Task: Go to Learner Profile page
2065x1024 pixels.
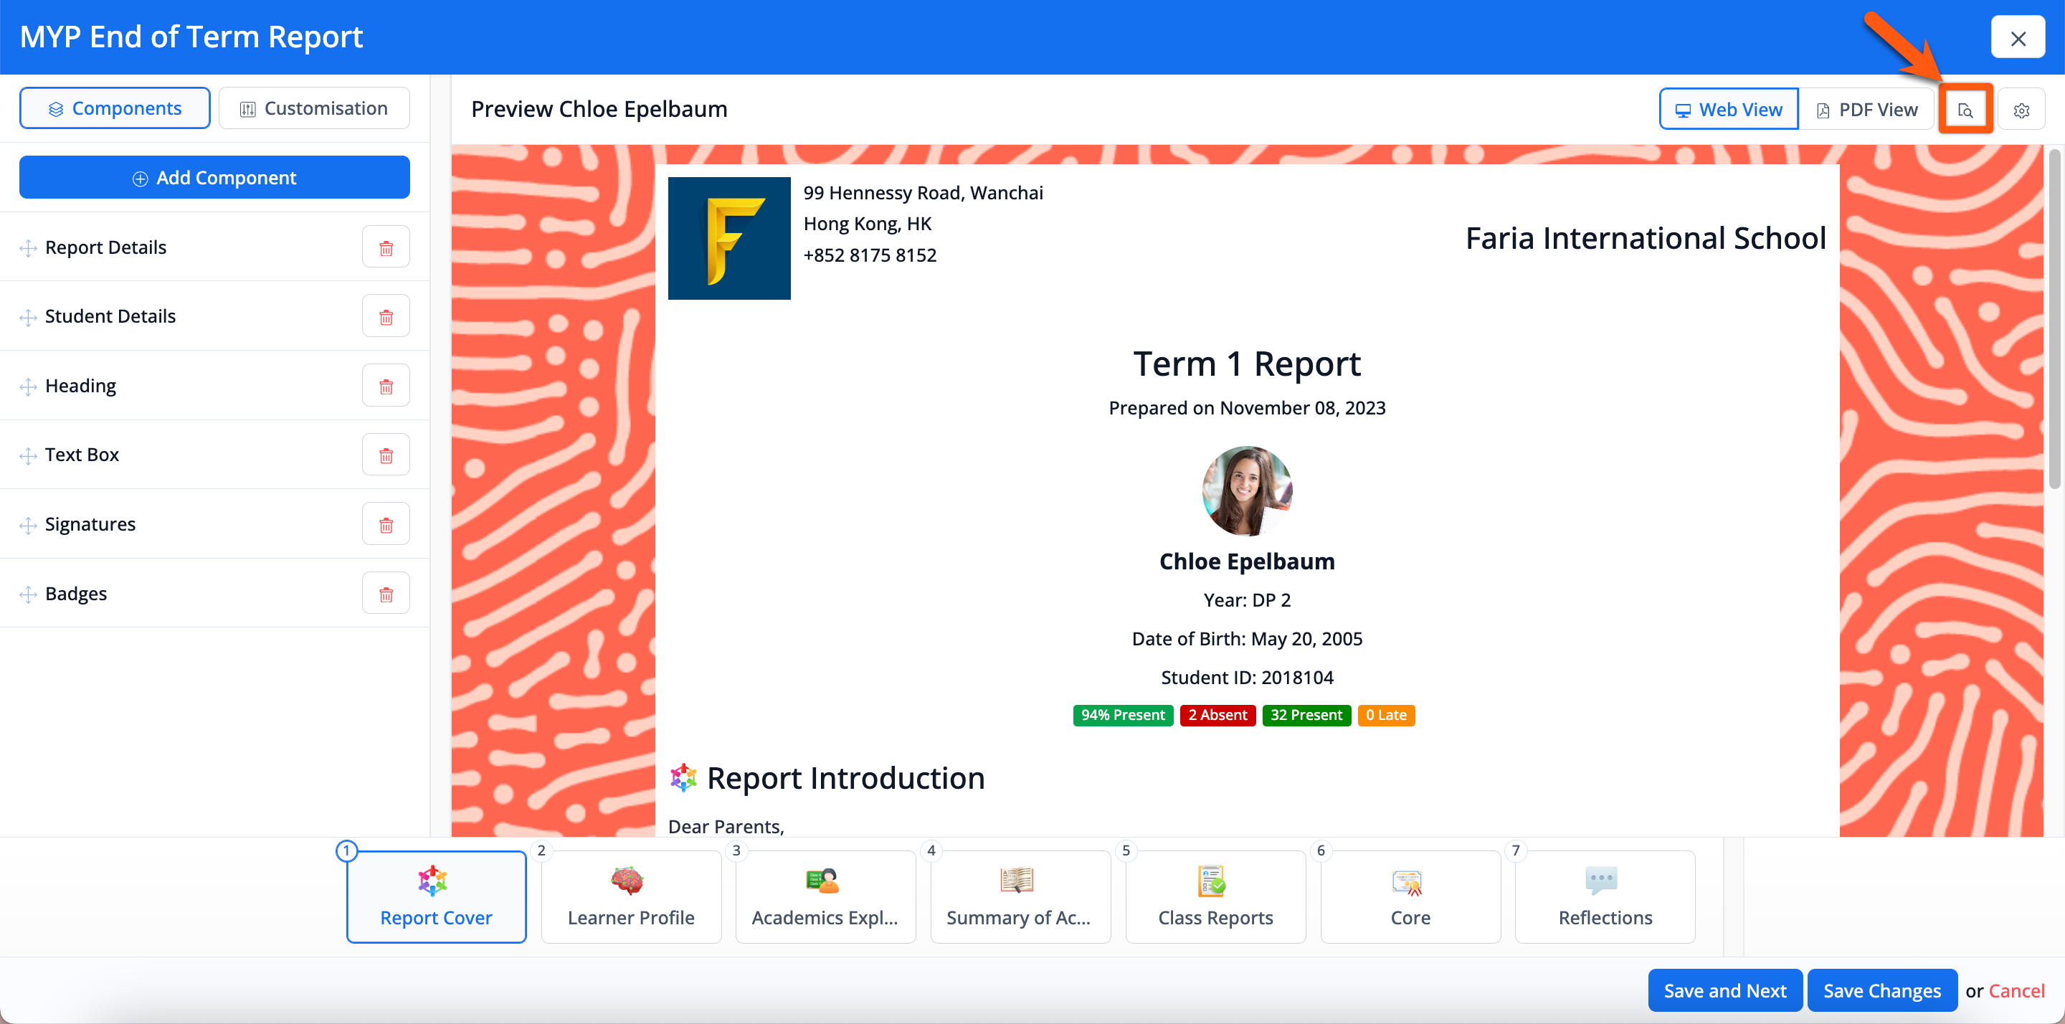Action: coord(631,896)
